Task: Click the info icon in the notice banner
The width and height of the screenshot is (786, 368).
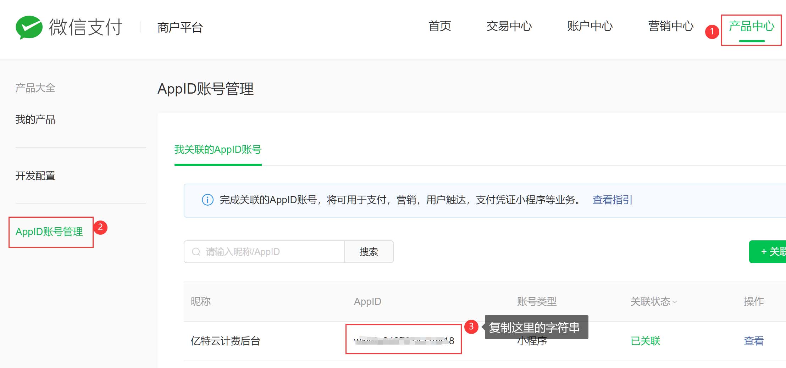Action: (x=207, y=200)
